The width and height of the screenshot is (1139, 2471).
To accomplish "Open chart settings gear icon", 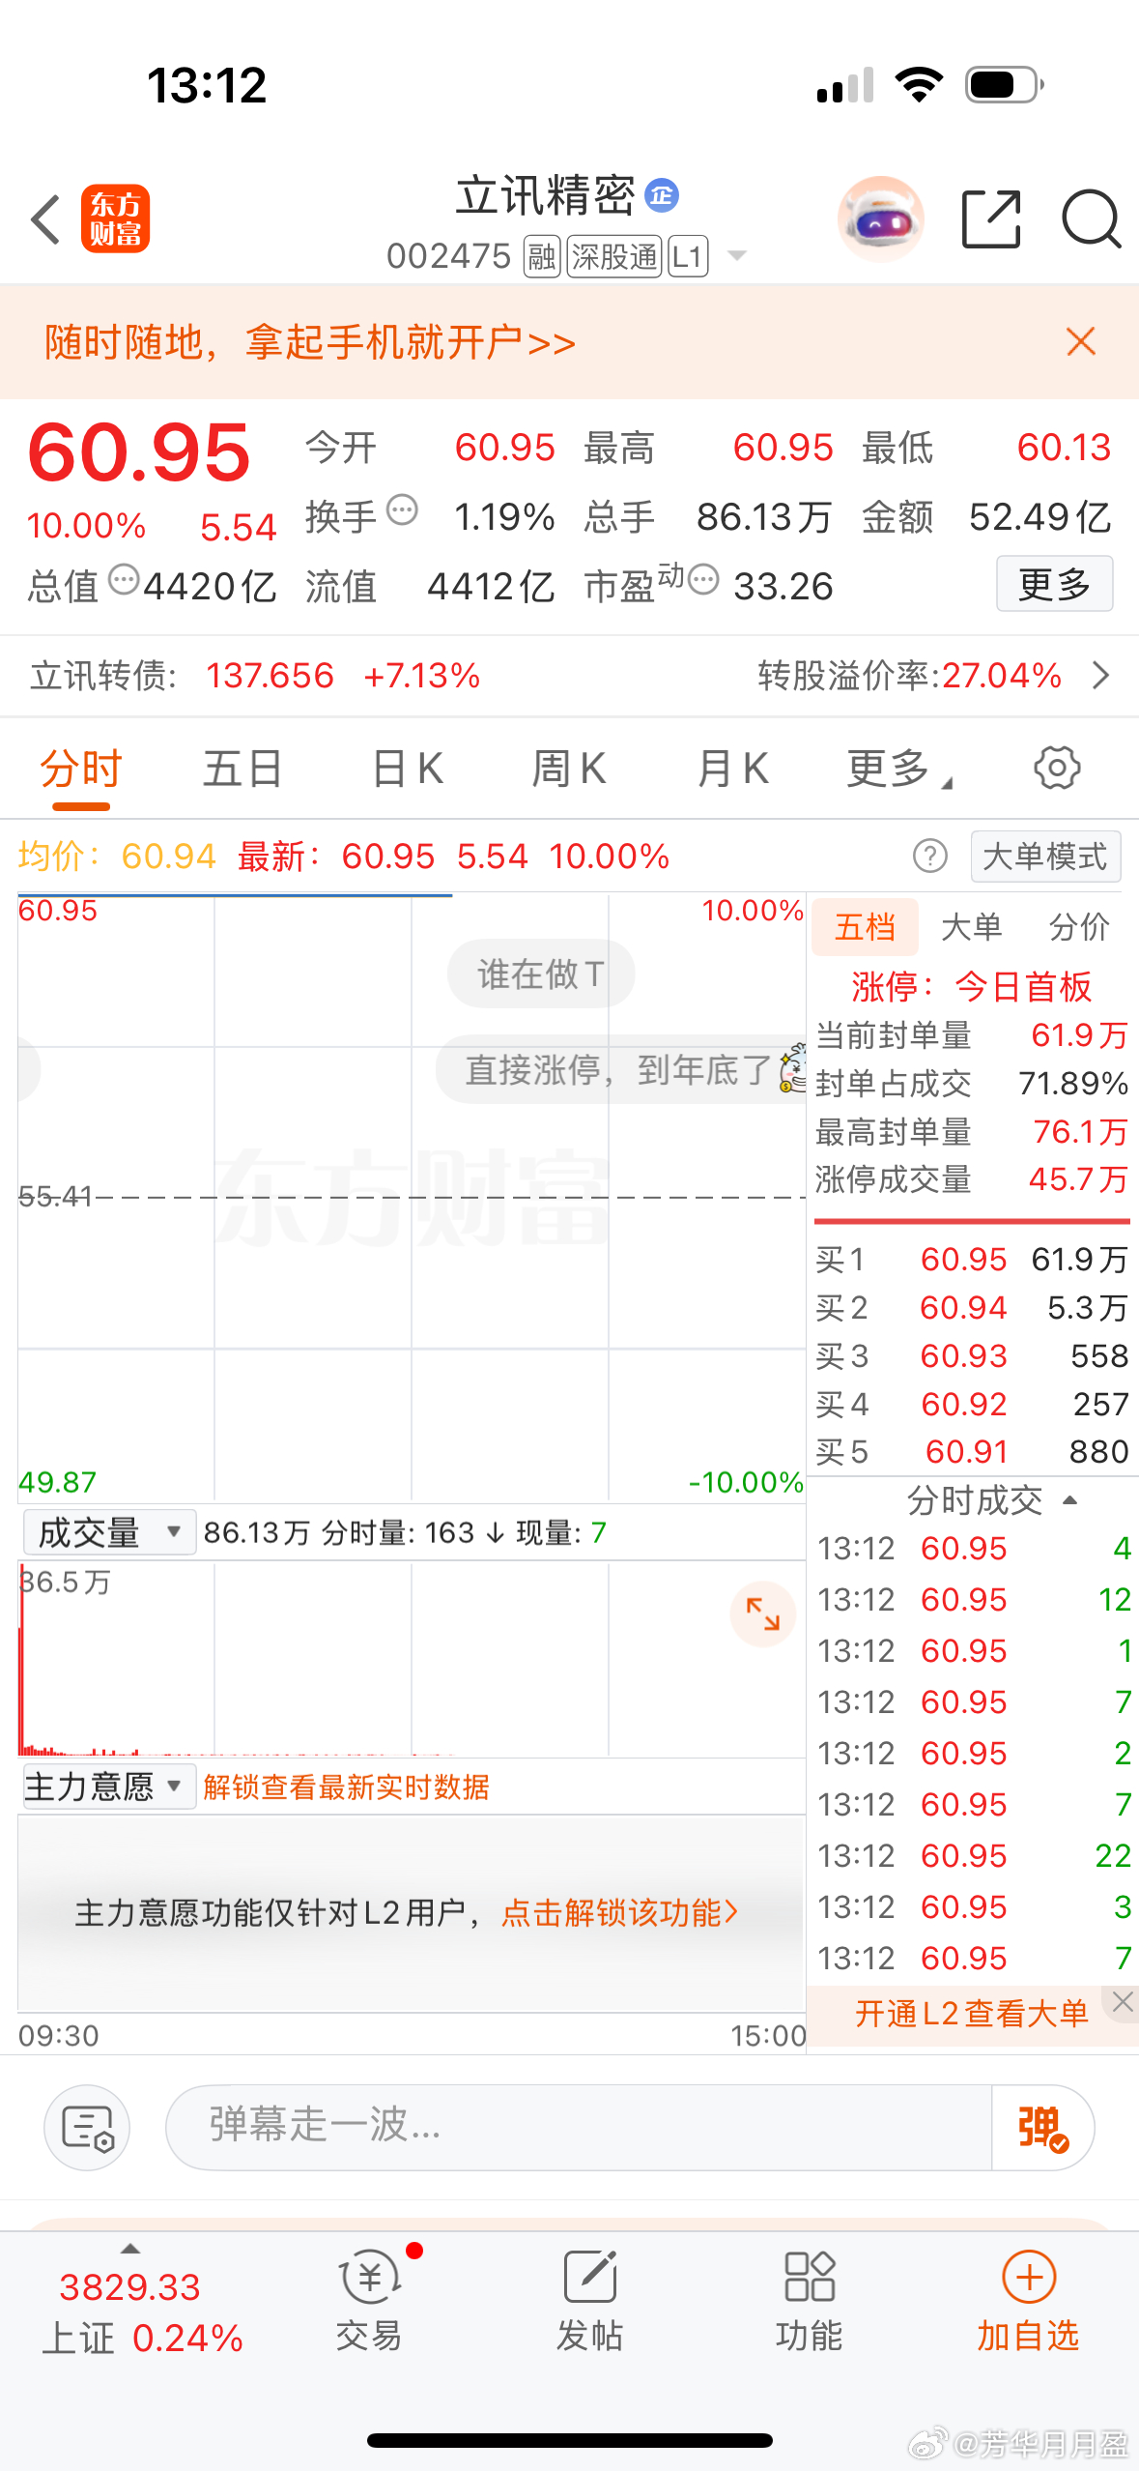I will pyautogui.click(x=1057, y=769).
